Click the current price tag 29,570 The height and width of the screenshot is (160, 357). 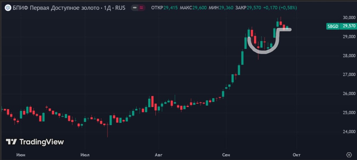pyautogui.click(x=349, y=26)
